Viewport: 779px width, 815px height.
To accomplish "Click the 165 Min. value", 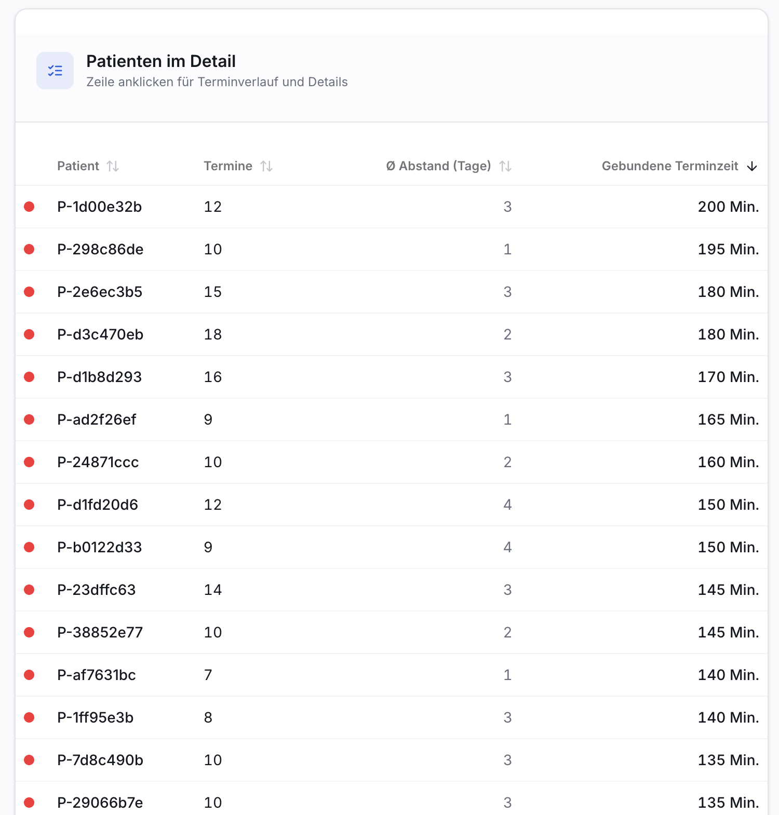I will tap(728, 419).
